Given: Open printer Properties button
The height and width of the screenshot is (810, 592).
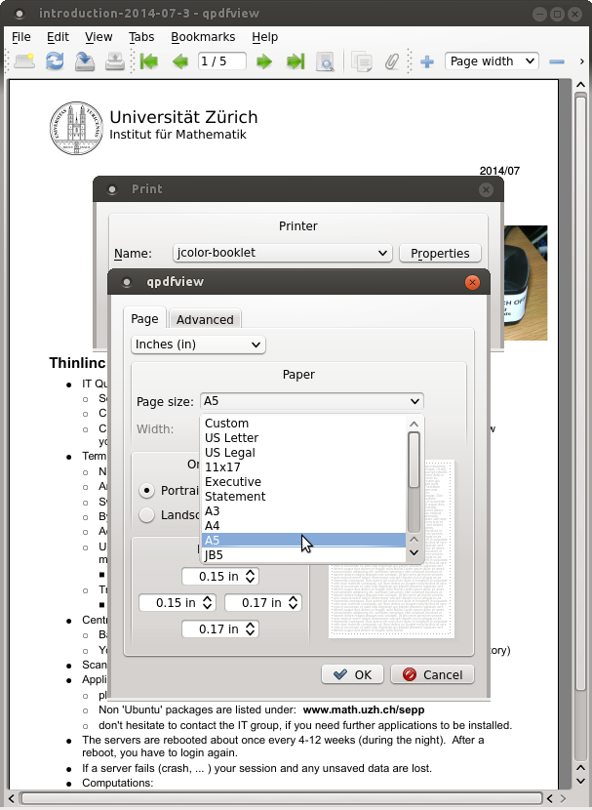Looking at the screenshot, I should (440, 253).
